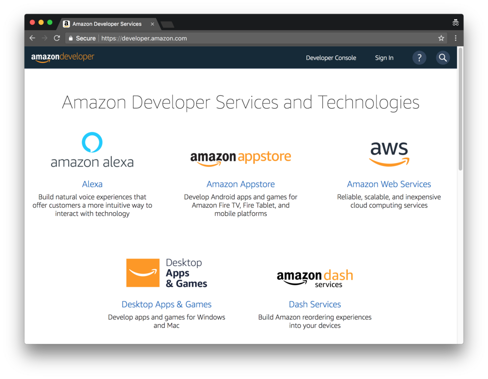Image resolution: width=488 pixels, height=379 pixels.
Task: Click the amazon developer logo
Action: pyautogui.click(x=62, y=57)
